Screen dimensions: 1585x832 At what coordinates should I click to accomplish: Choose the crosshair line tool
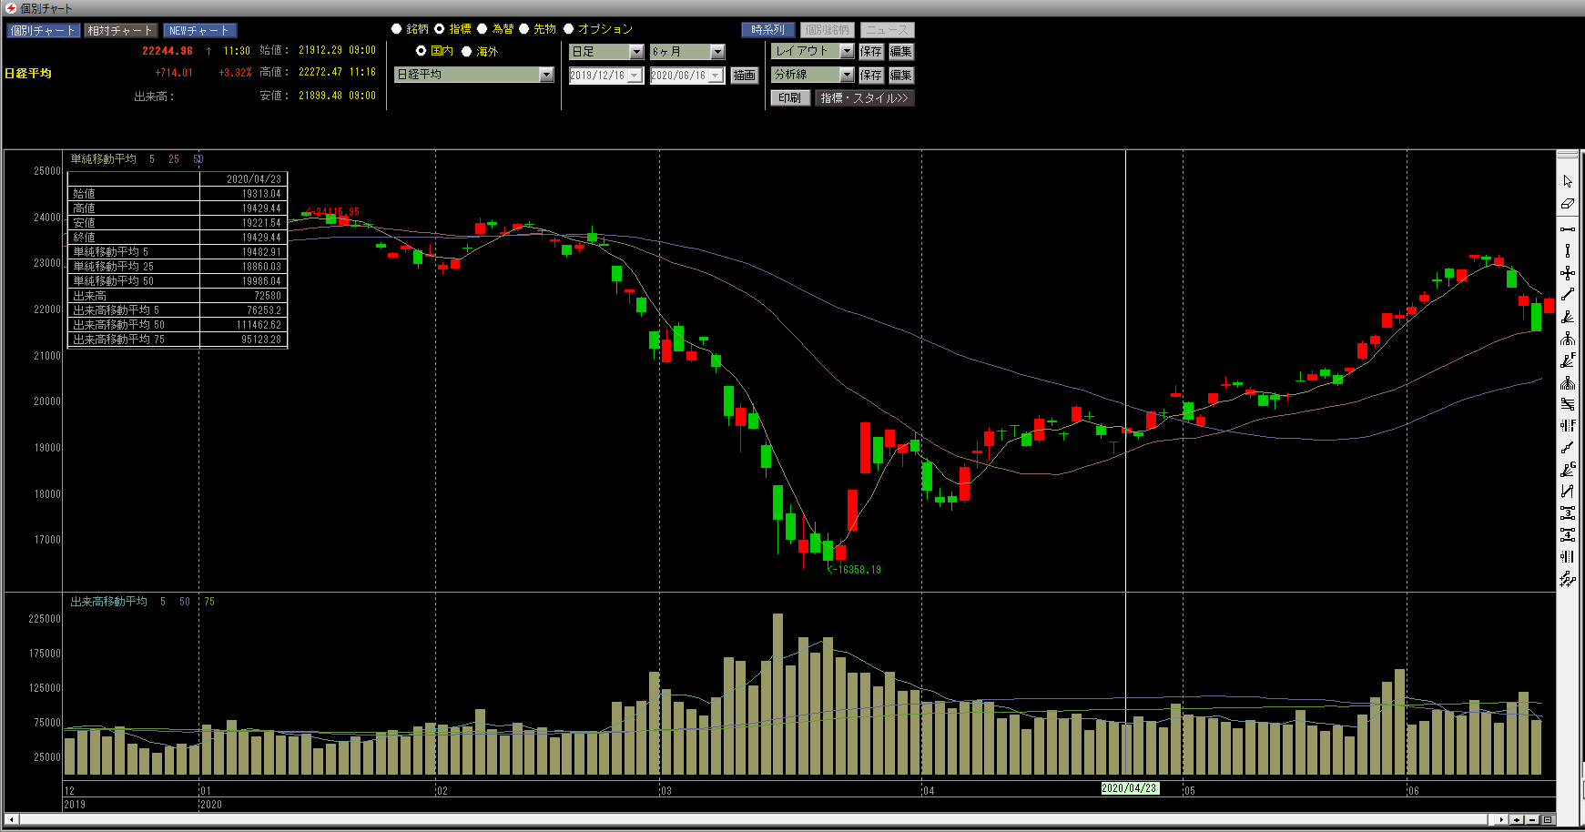pyautogui.click(x=1567, y=273)
